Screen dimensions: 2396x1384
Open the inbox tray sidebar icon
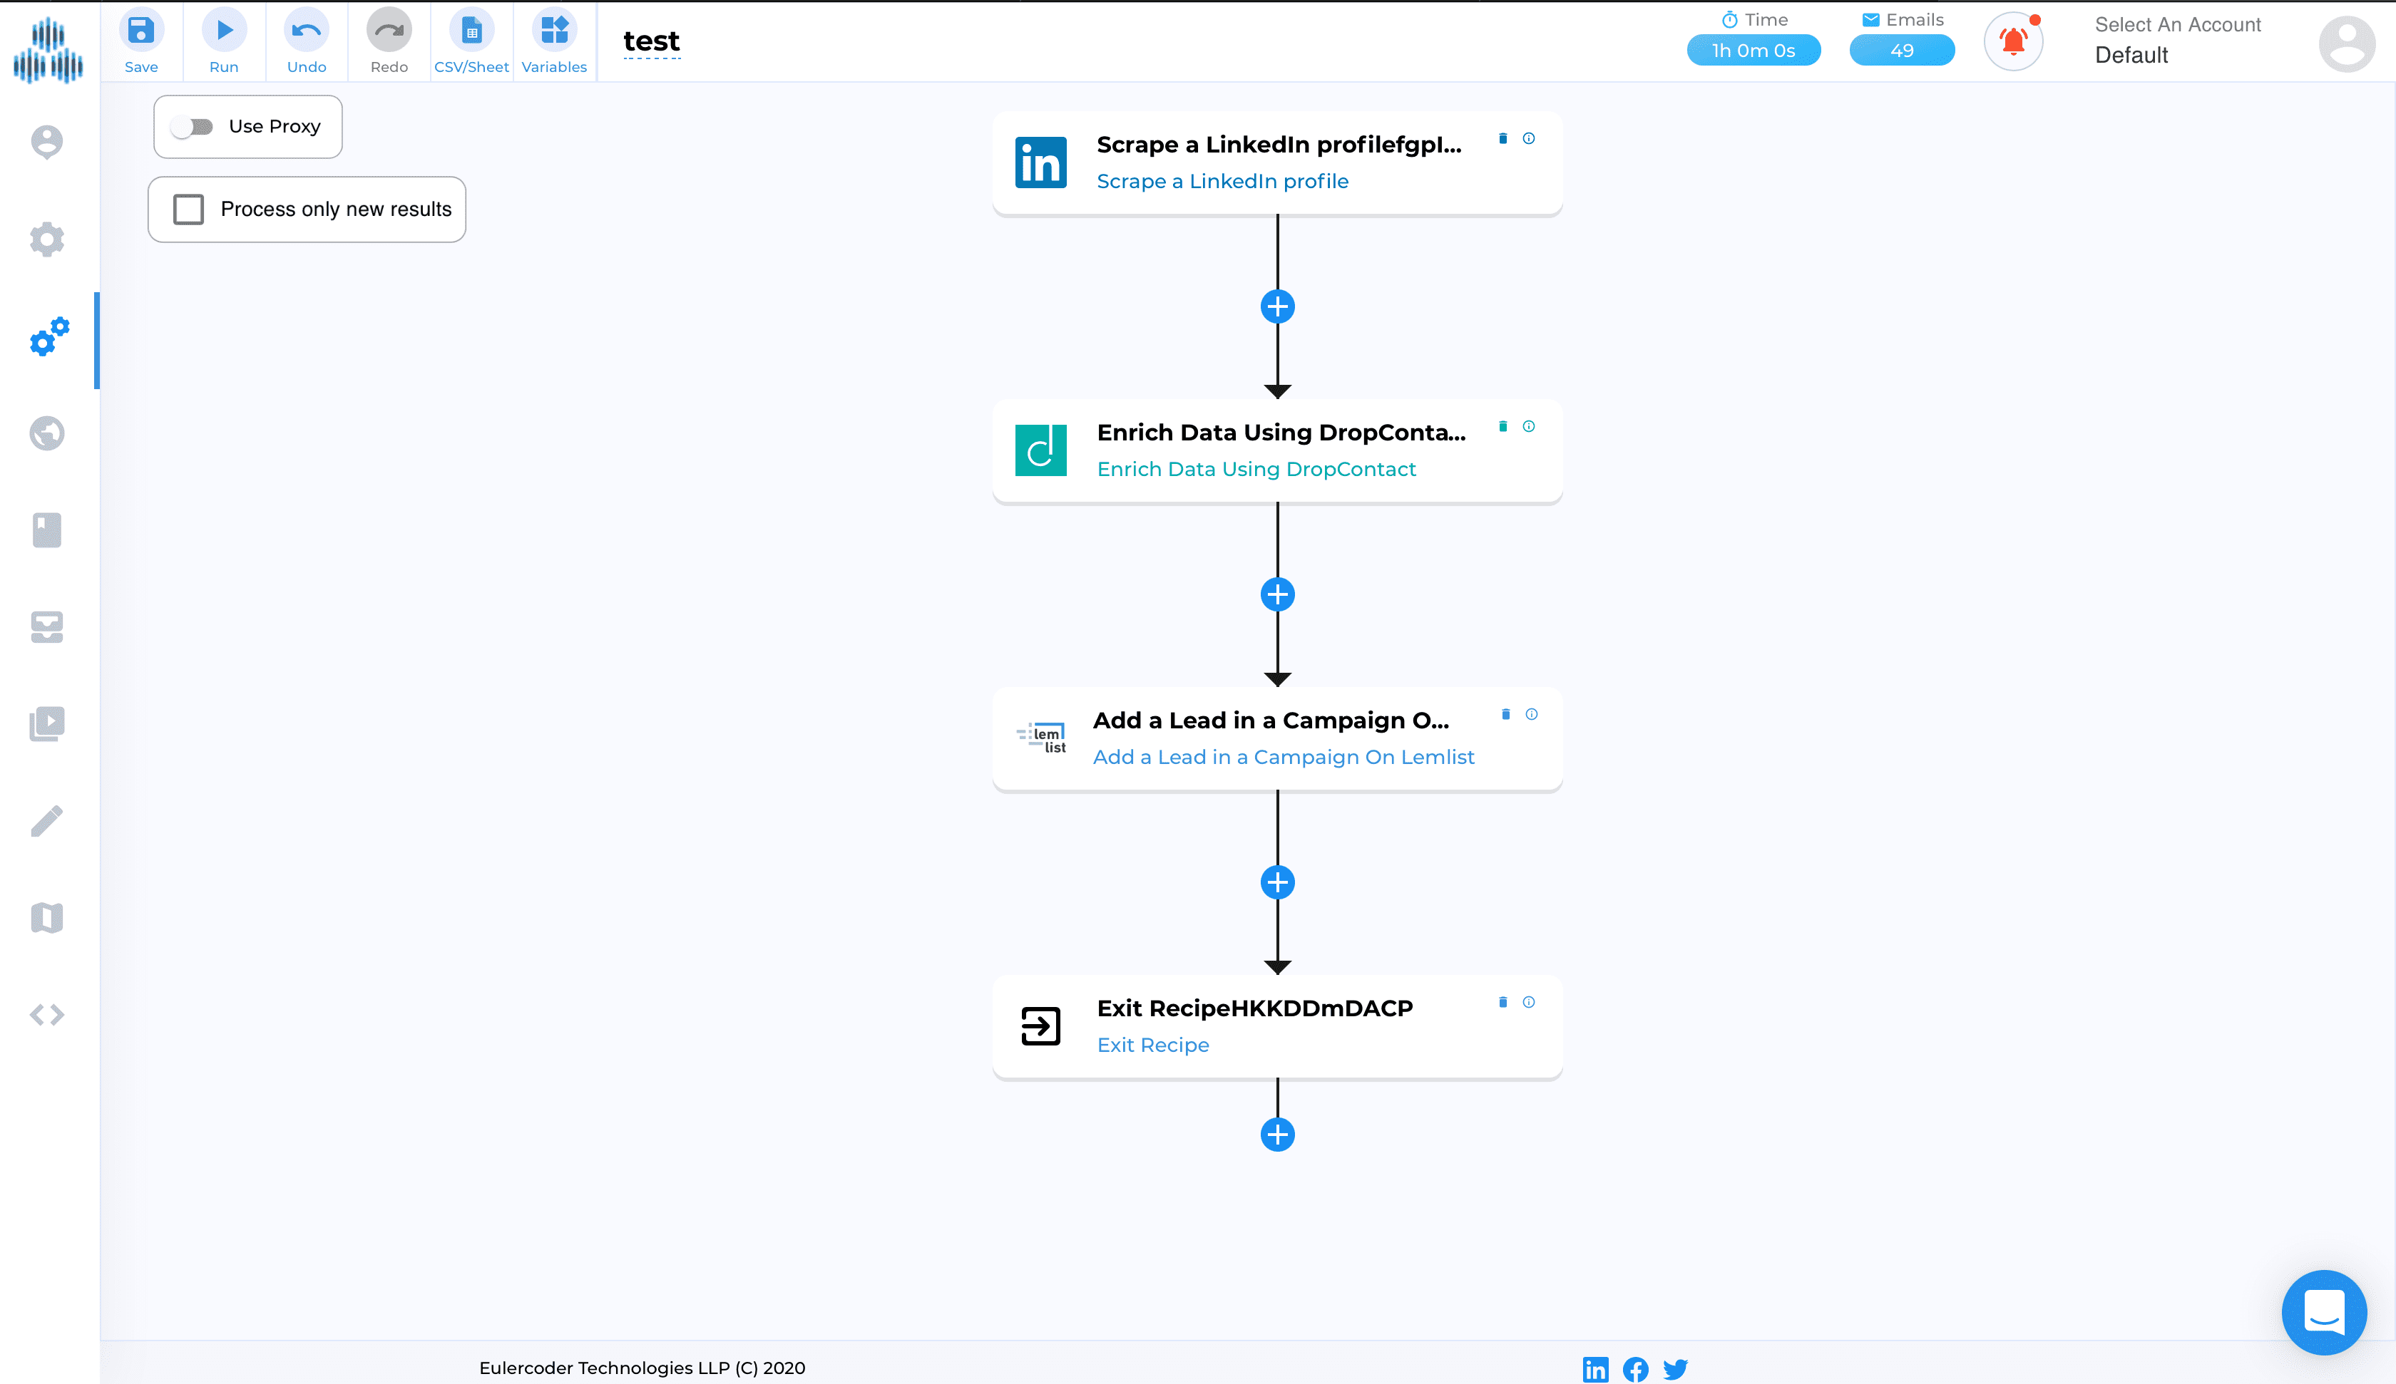coord(46,627)
